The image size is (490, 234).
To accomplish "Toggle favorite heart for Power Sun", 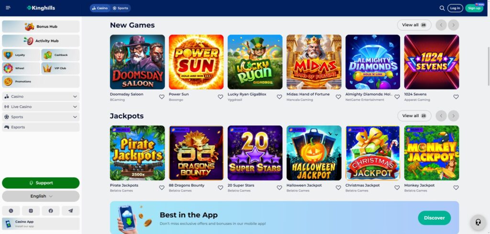I will tap(220, 97).
